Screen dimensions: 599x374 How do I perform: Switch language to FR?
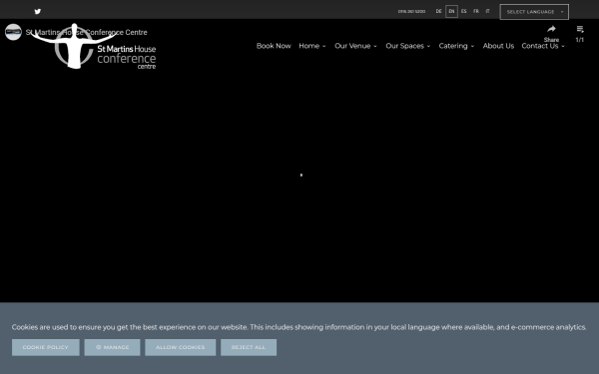(476, 11)
